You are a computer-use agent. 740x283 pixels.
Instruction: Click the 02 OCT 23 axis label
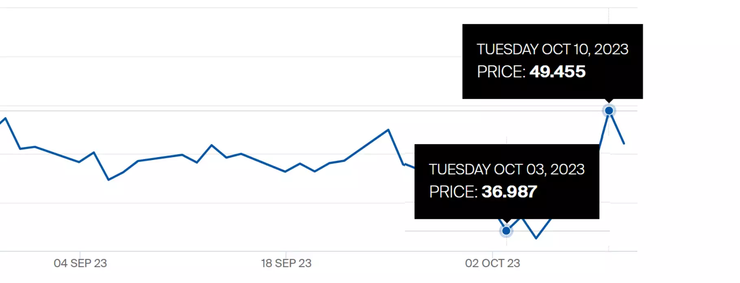492,263
